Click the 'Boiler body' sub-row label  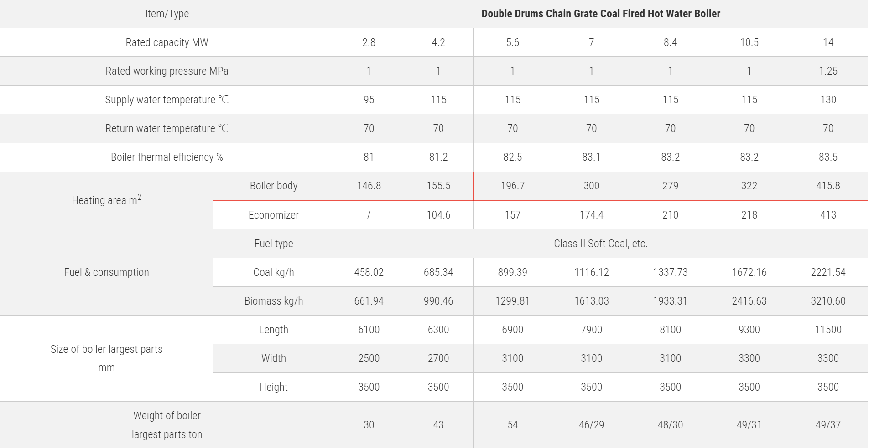[x=274, y=186]
